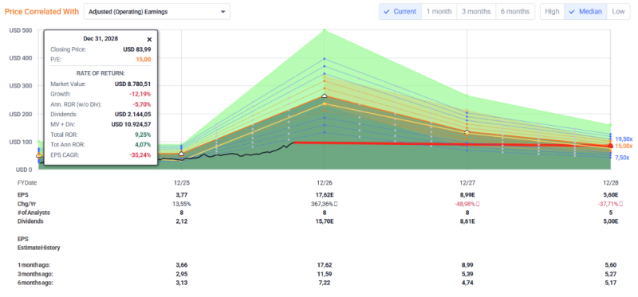Click the 12/28 dividend value 5,00E

point(610,221)
